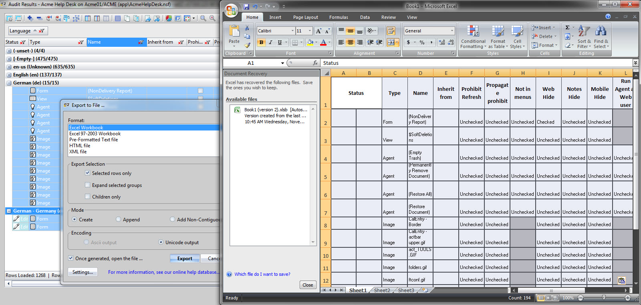Expand the English (en) (137/137) group

coord(9,75)
